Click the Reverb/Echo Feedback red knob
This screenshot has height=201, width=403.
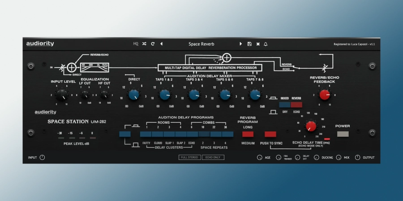[x=324, y=95]
